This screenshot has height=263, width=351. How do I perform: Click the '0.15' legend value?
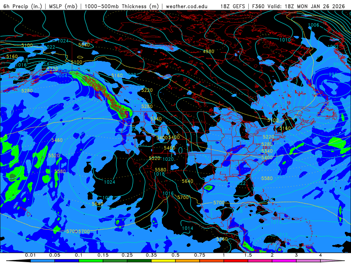[x=103, y=255]
